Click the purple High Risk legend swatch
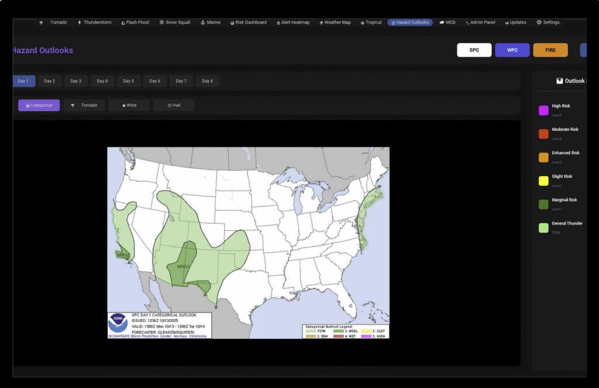Image resolution: width=599 pixels, height=388 pixels. click(543, 110)
